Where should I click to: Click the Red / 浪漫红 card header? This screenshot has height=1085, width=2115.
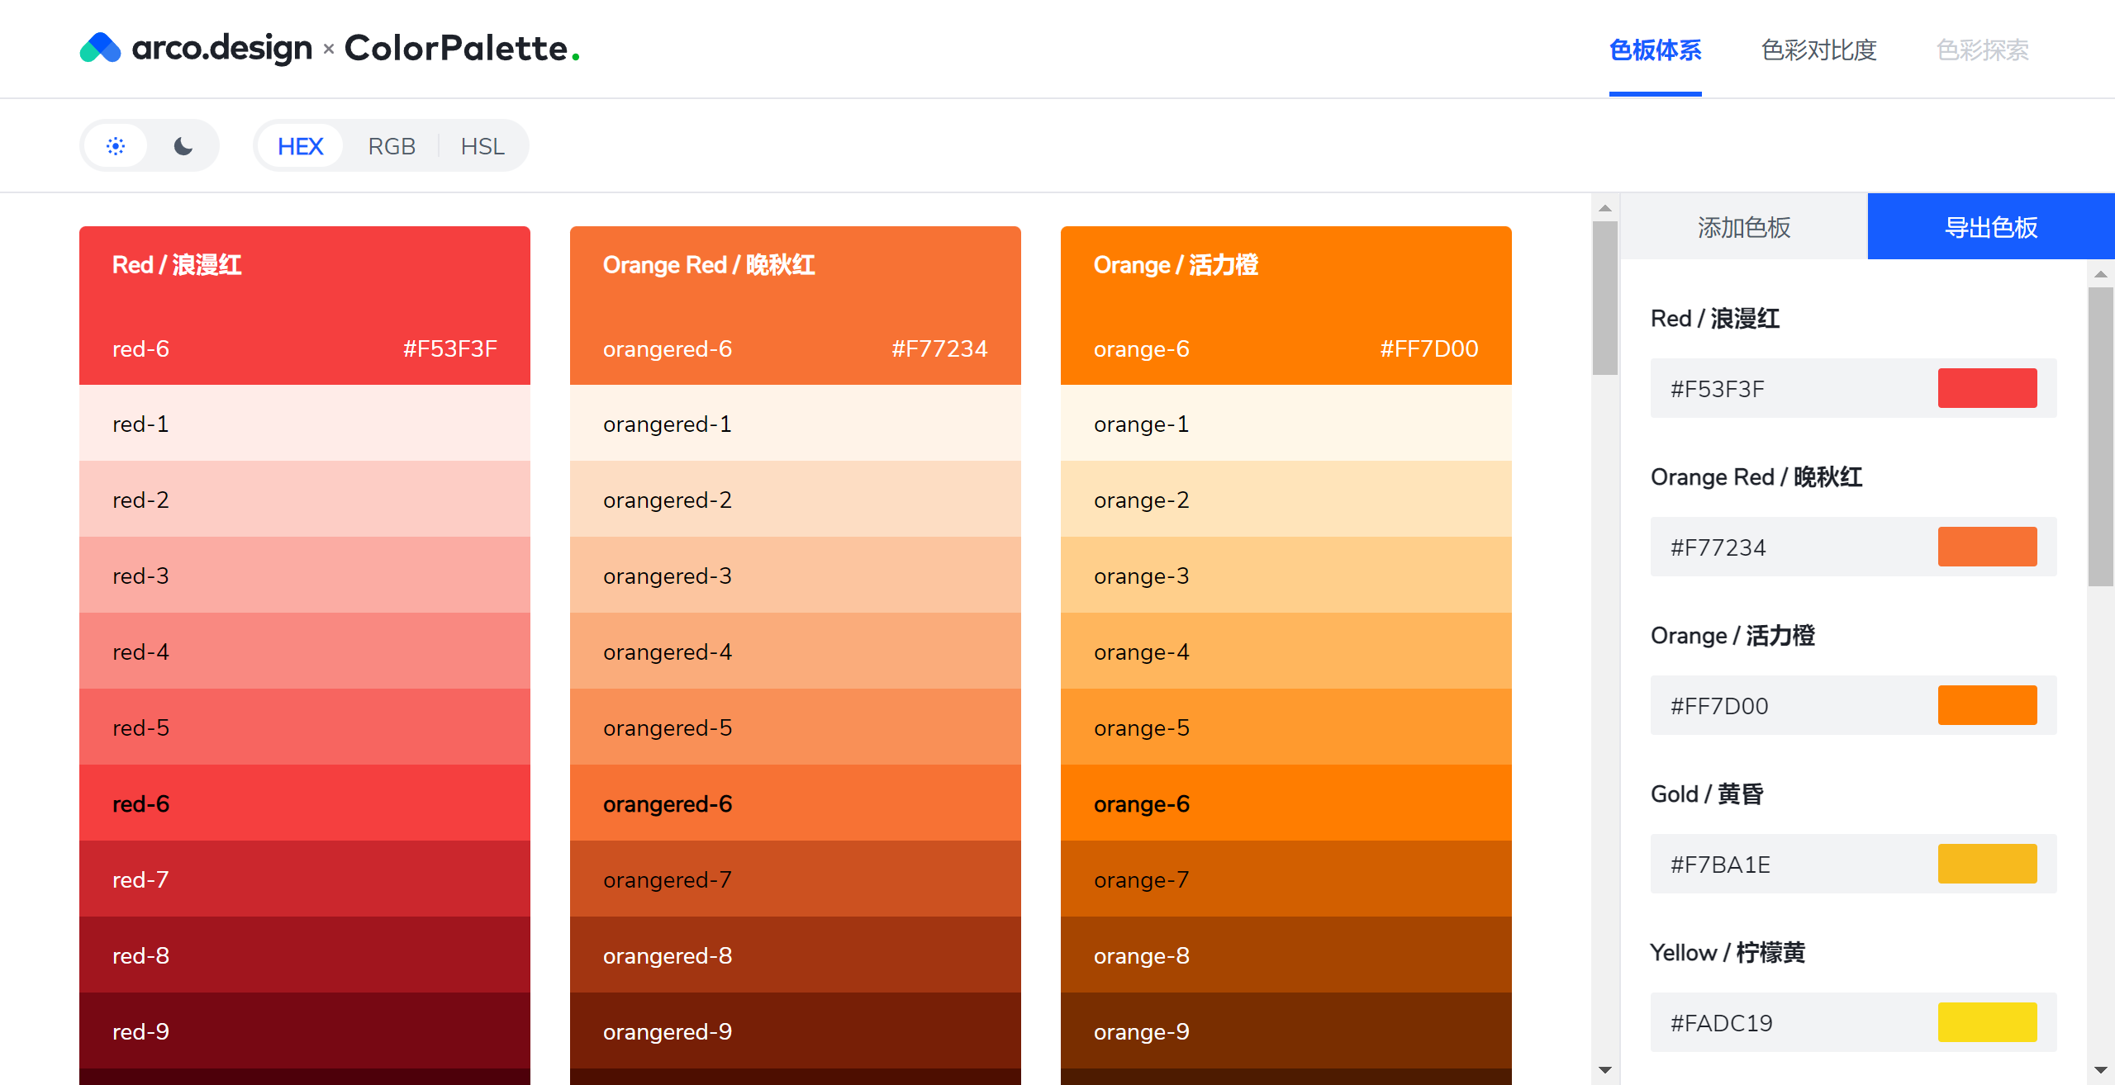coord(305,306)
